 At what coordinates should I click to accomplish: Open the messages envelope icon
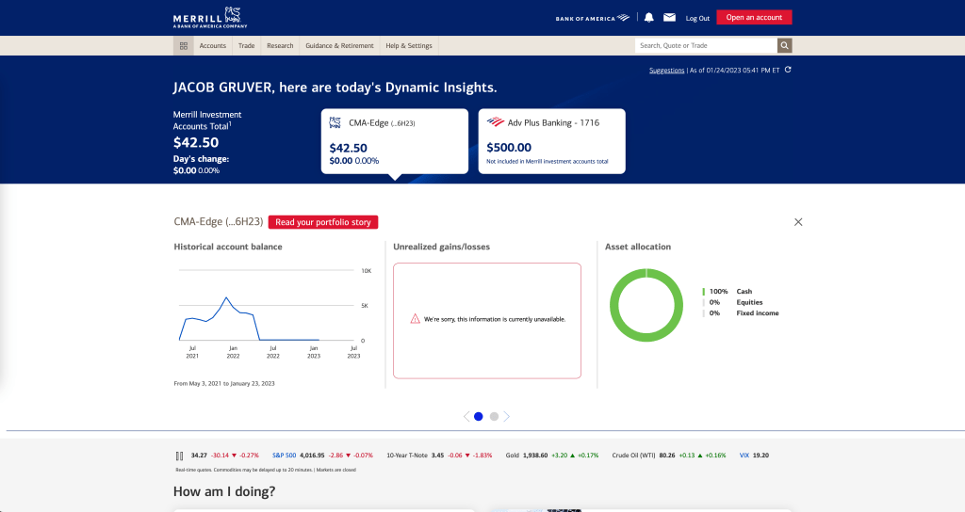point(669,17)
